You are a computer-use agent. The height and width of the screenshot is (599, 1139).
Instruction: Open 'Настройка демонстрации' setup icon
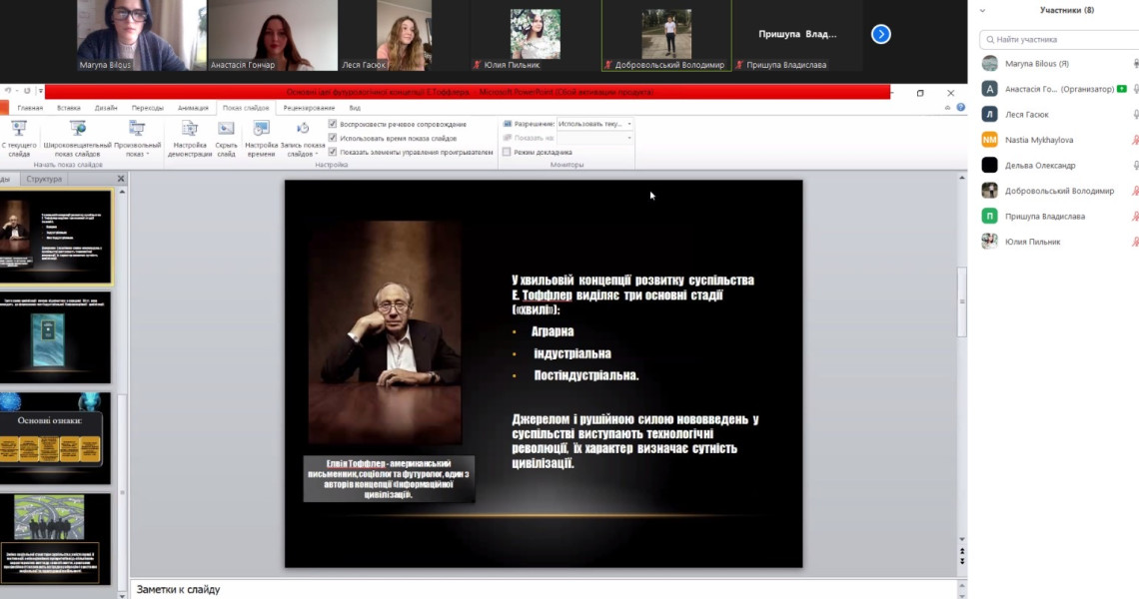coord(190,129)
